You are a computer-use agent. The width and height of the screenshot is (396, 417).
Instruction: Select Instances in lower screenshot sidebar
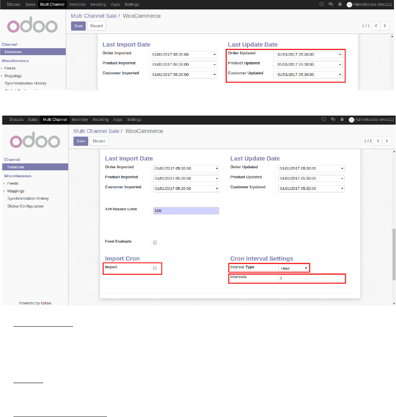36,167
